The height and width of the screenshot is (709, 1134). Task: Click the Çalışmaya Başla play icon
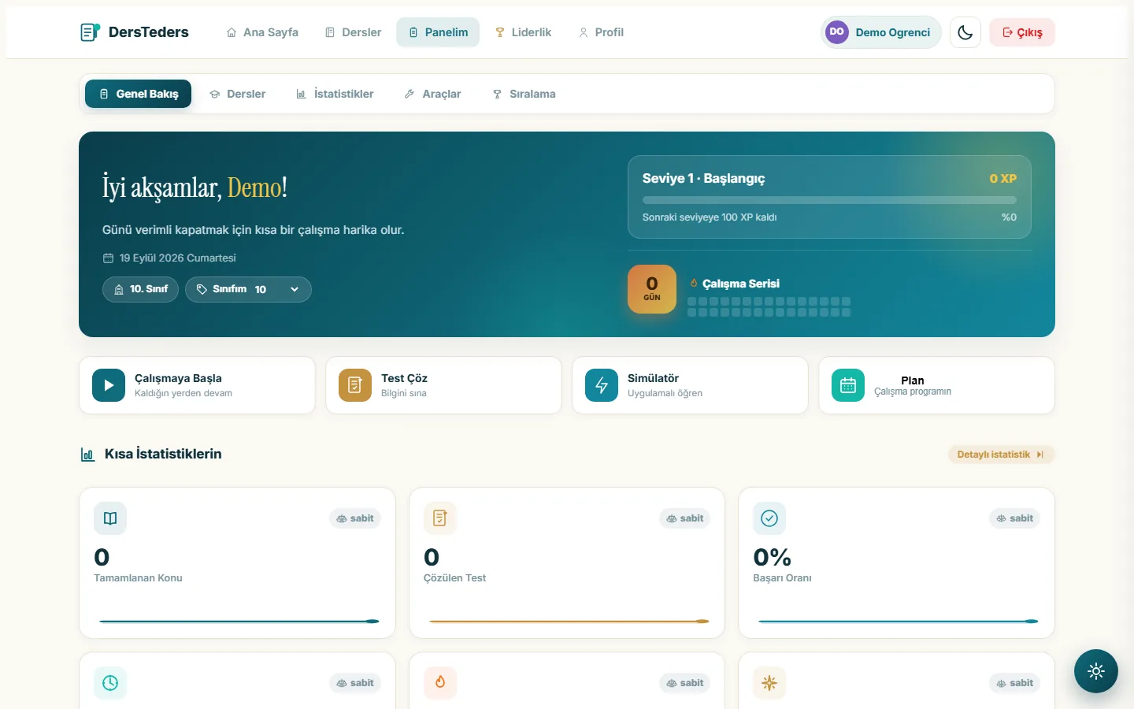pyautogui.click(x=109, y=385)
